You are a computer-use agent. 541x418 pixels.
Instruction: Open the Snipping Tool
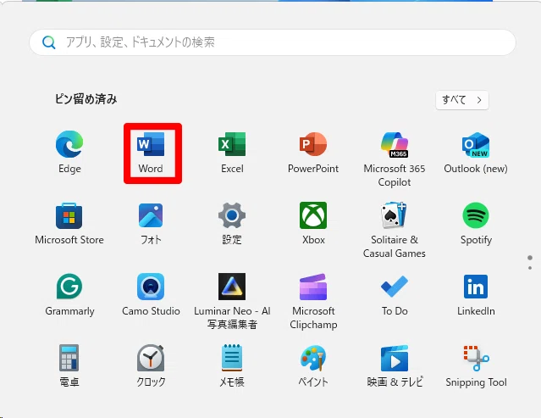pyautogui.click(x=476, y=365)
